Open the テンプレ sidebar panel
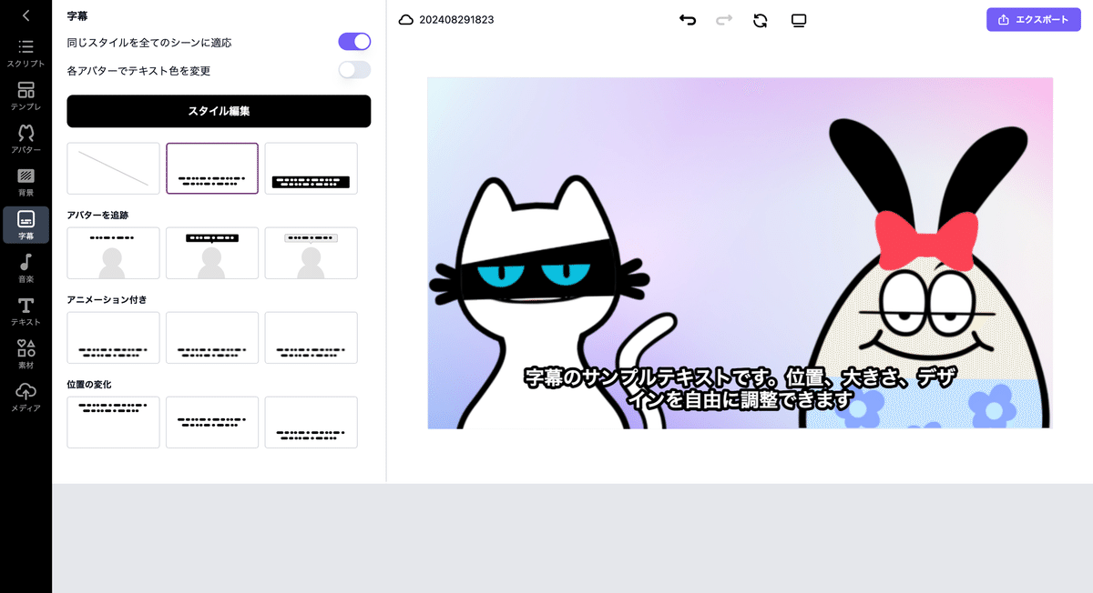This screenshot has height=593, width=1093. (x=26, y=95)
